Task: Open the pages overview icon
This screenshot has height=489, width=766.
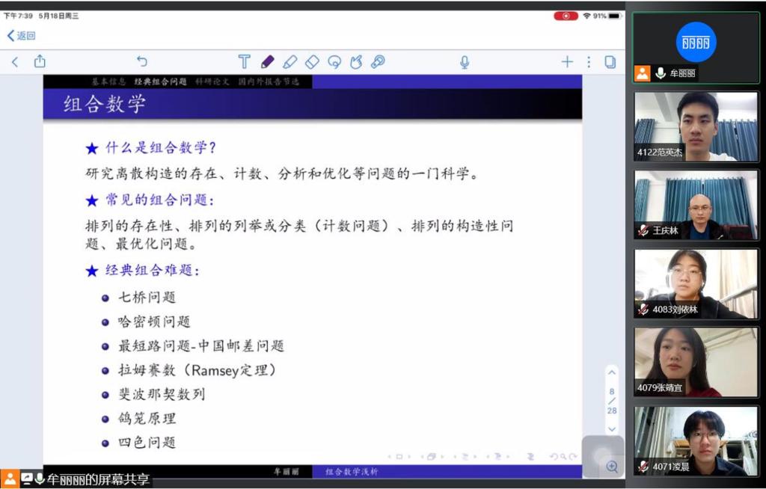Action: [610, 62]
